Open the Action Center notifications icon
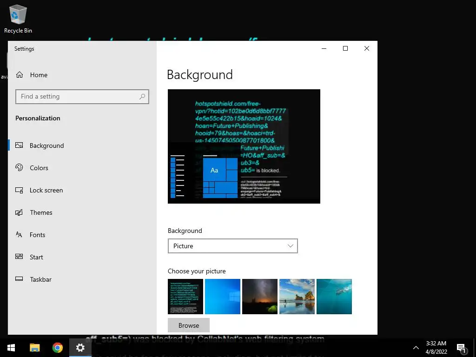 (x=462, y=348)
